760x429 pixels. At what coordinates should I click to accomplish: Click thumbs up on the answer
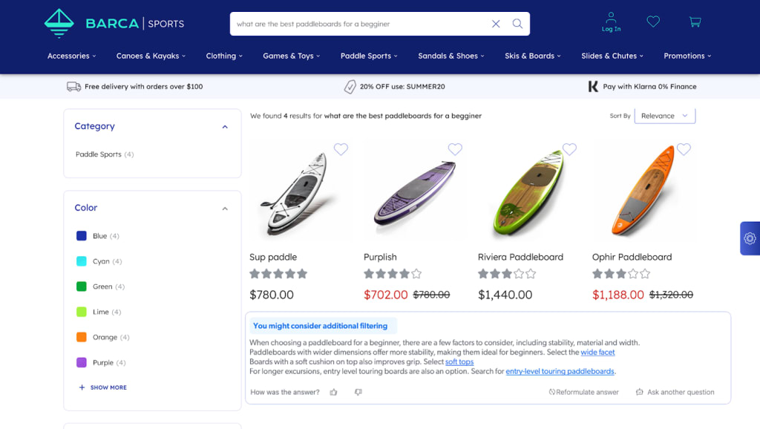[x=334, y=392]
